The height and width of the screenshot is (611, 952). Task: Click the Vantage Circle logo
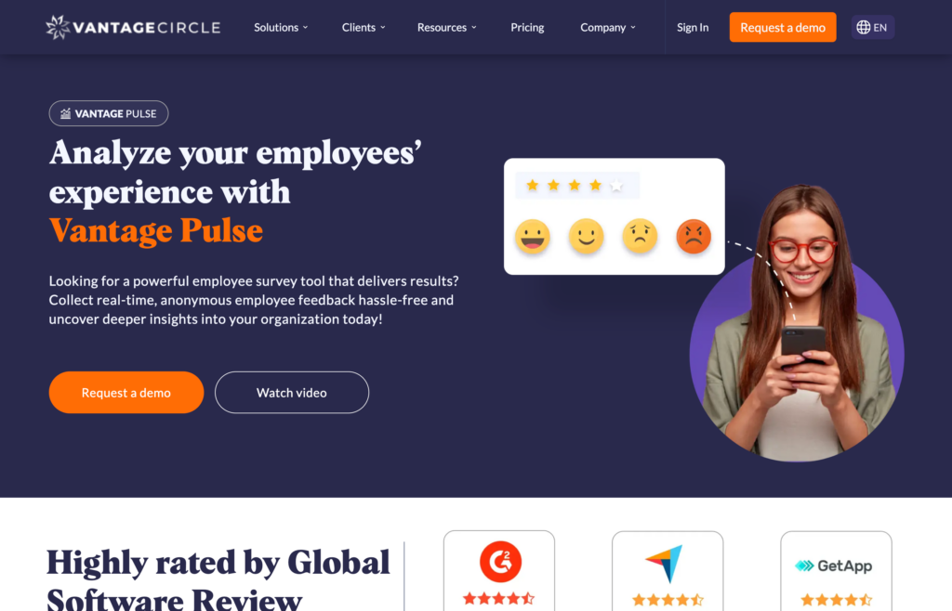pos(133,27)
